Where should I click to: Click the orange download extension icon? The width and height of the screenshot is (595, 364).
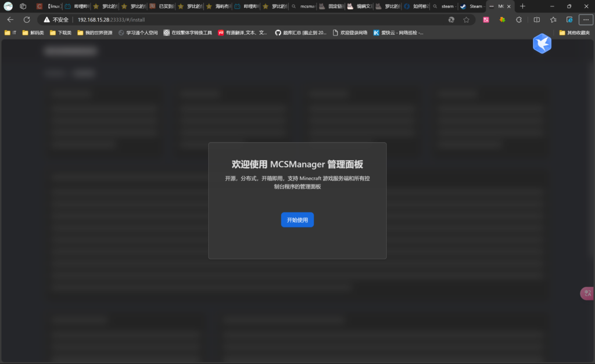click(x=502, y=20)
